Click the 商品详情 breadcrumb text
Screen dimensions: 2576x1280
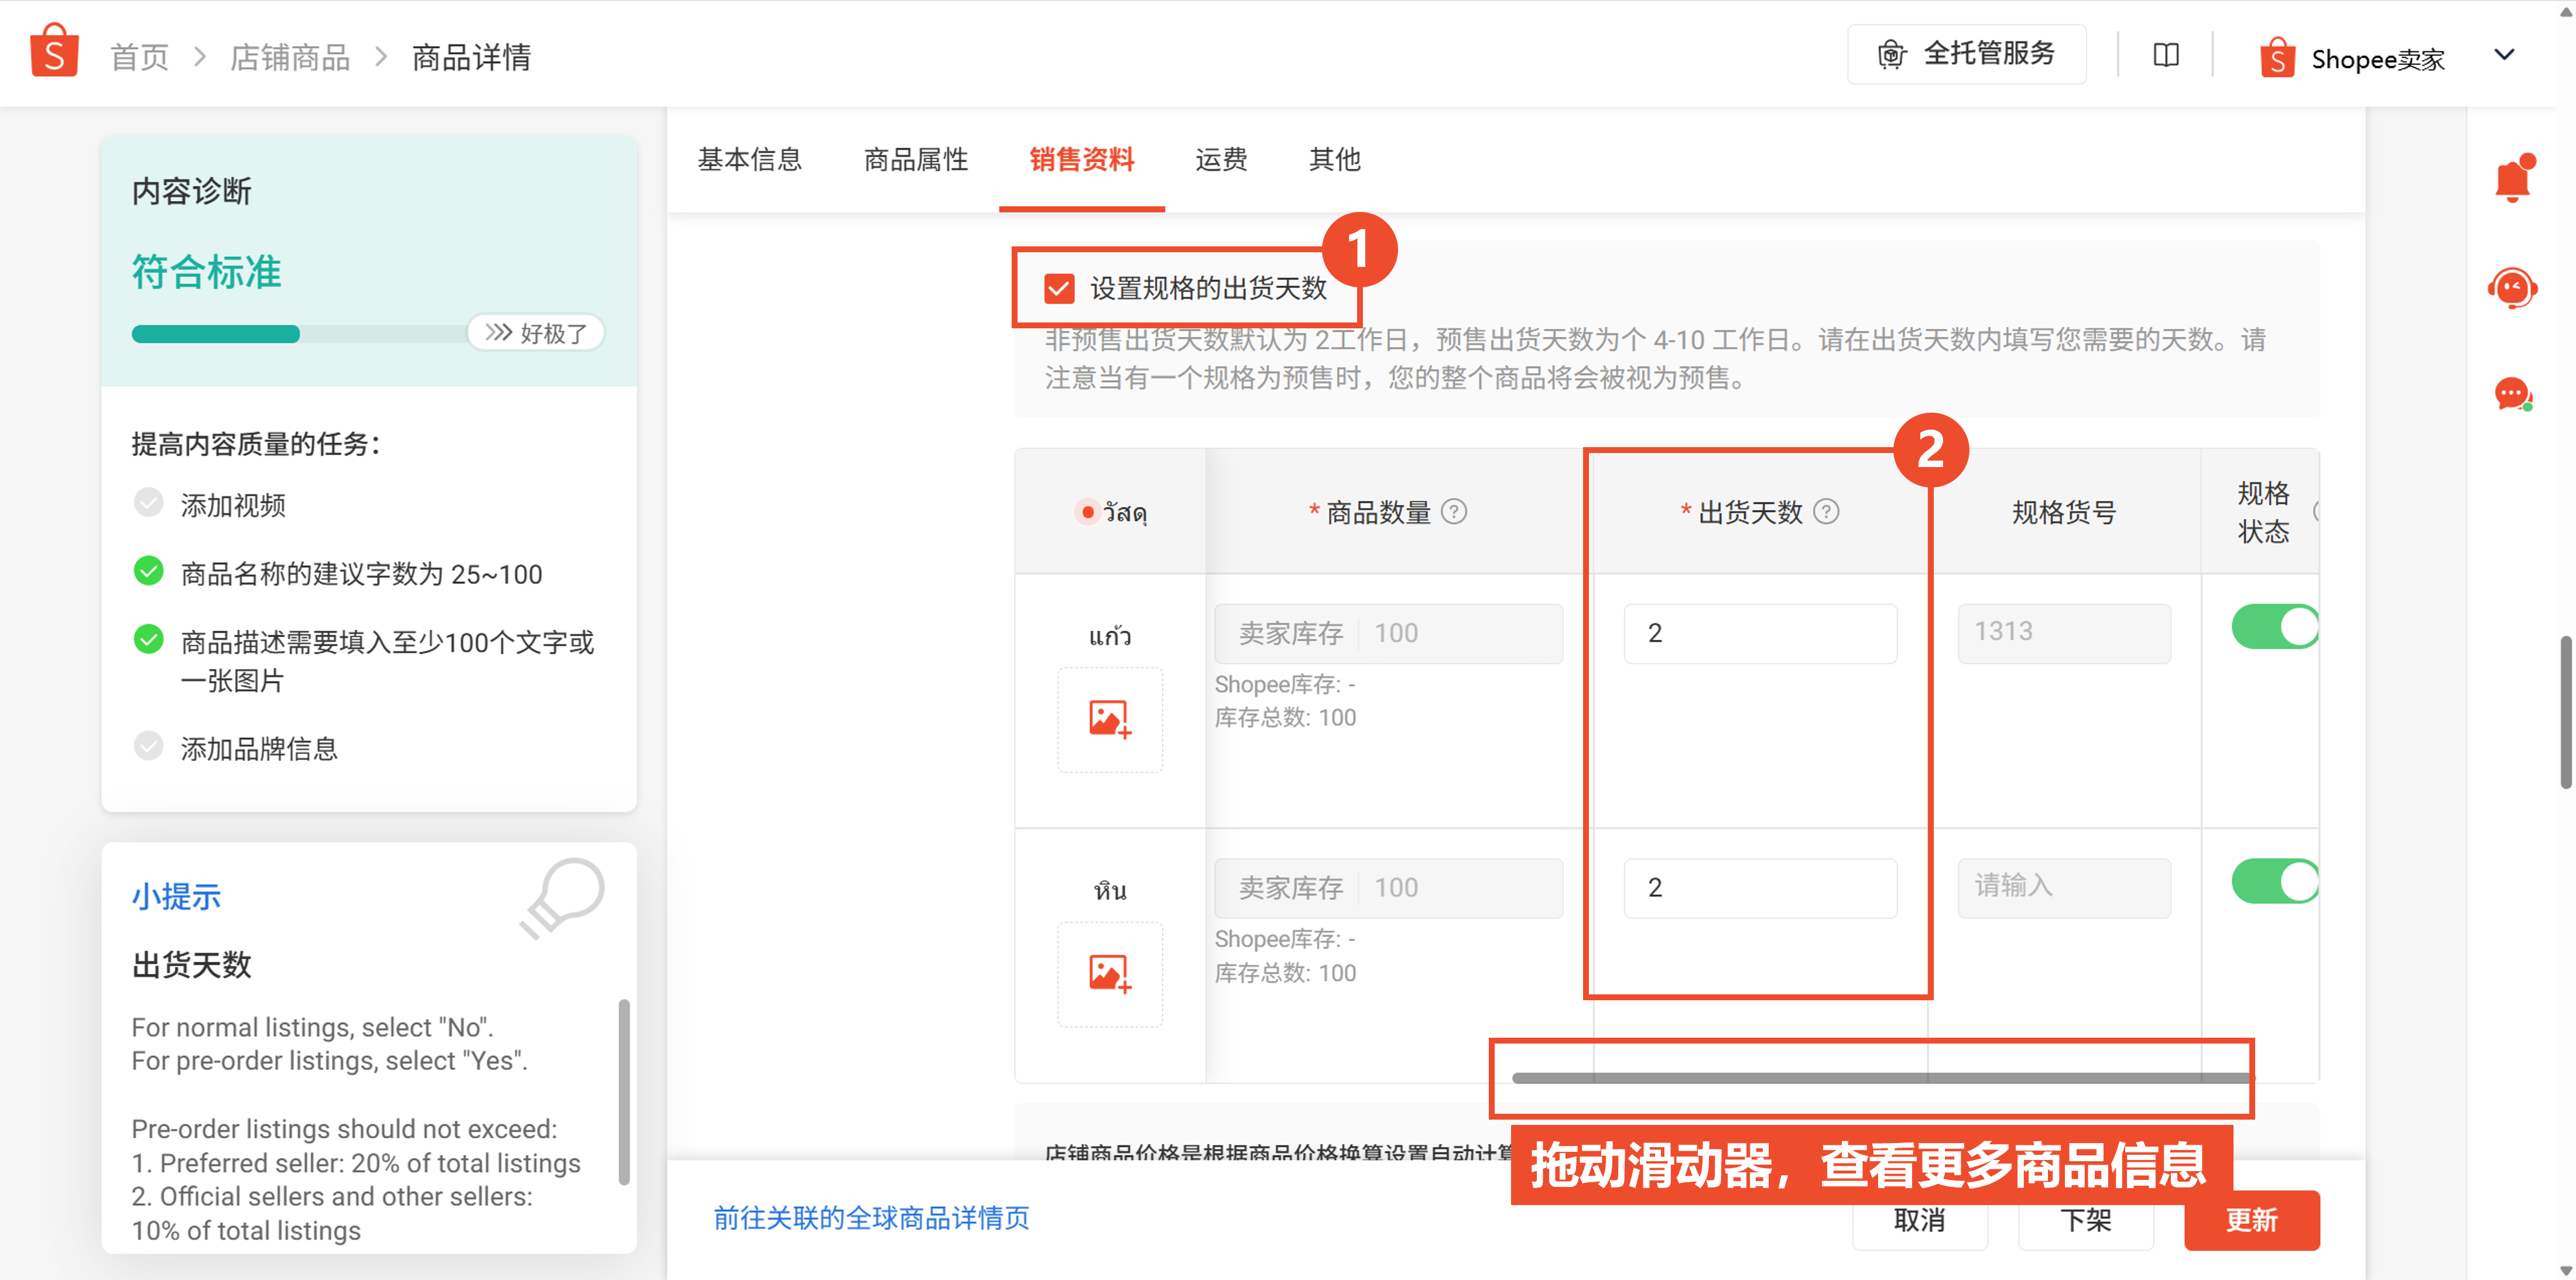pyautogui.click(x=471, y=57)
